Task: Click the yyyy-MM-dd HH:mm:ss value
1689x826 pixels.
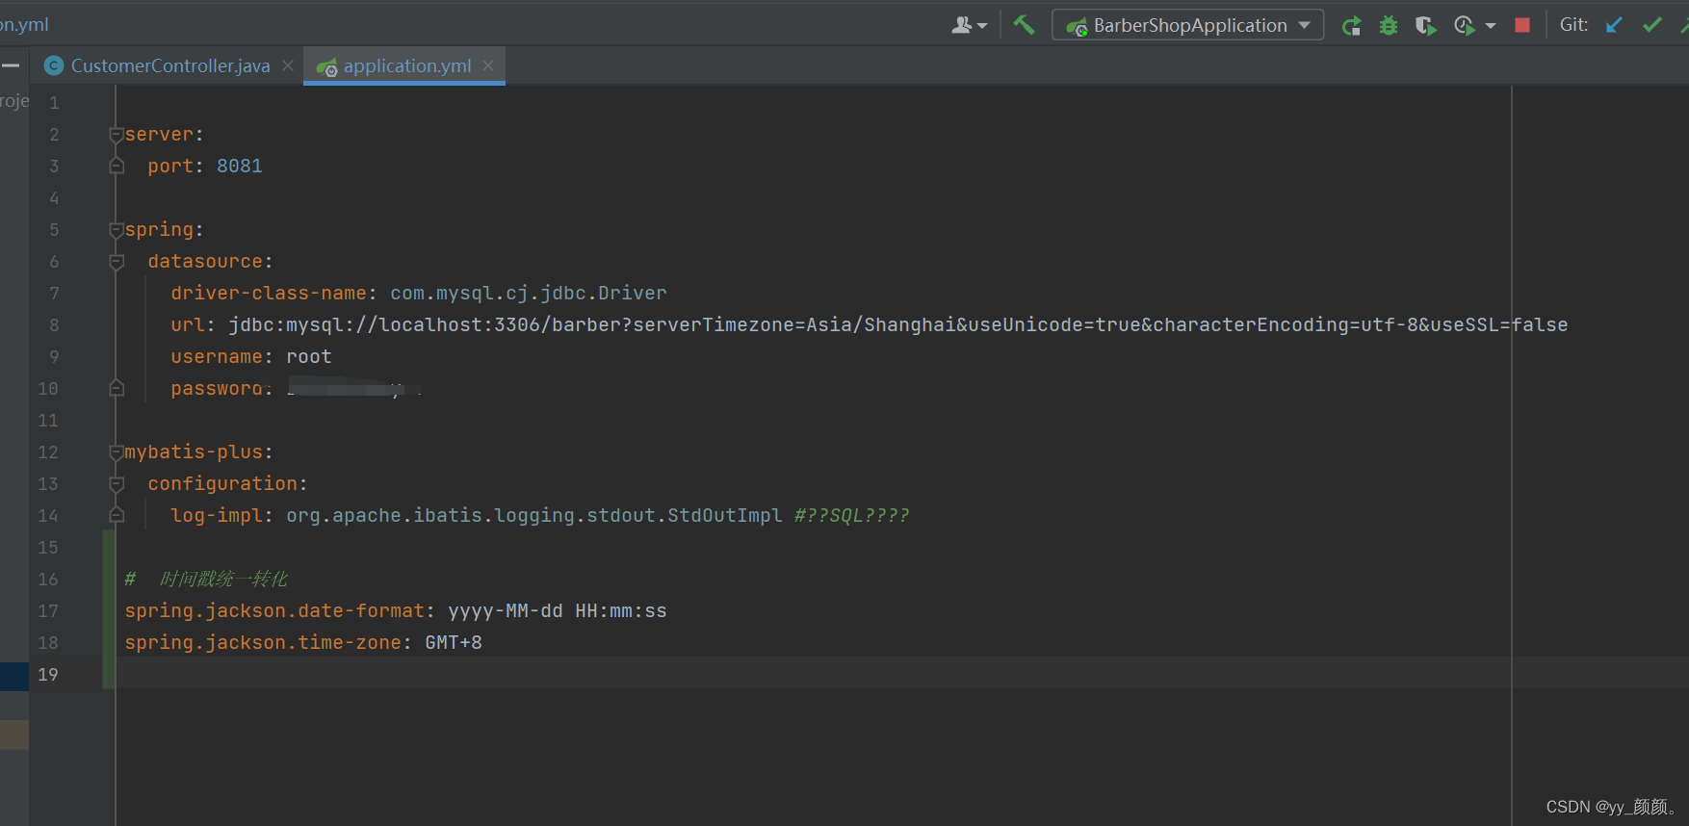Action: [x=558, y=610]
